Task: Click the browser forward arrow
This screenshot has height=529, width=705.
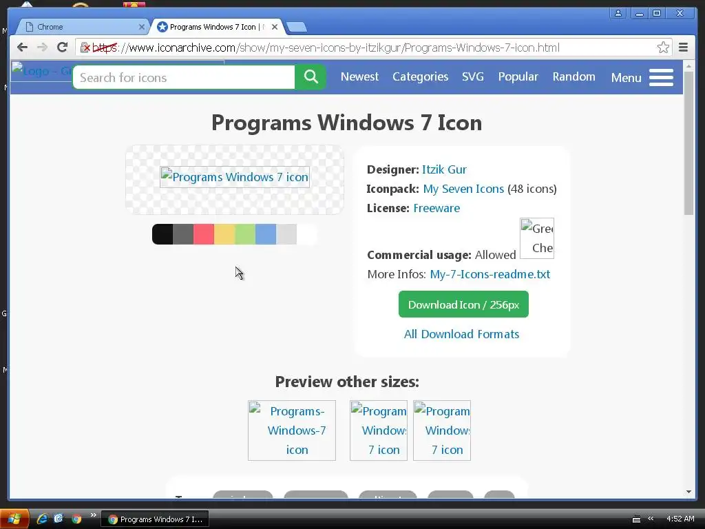Action: pyautogui.click(x=42, y=48)
